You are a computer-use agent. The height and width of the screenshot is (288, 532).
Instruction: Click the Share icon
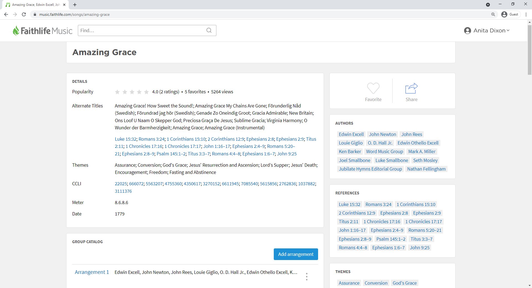point(411,88)
